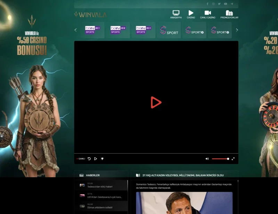This screenshot has height=214, width=278.
Task: Open the Tedesco article photo
Action: click(184, 203)
